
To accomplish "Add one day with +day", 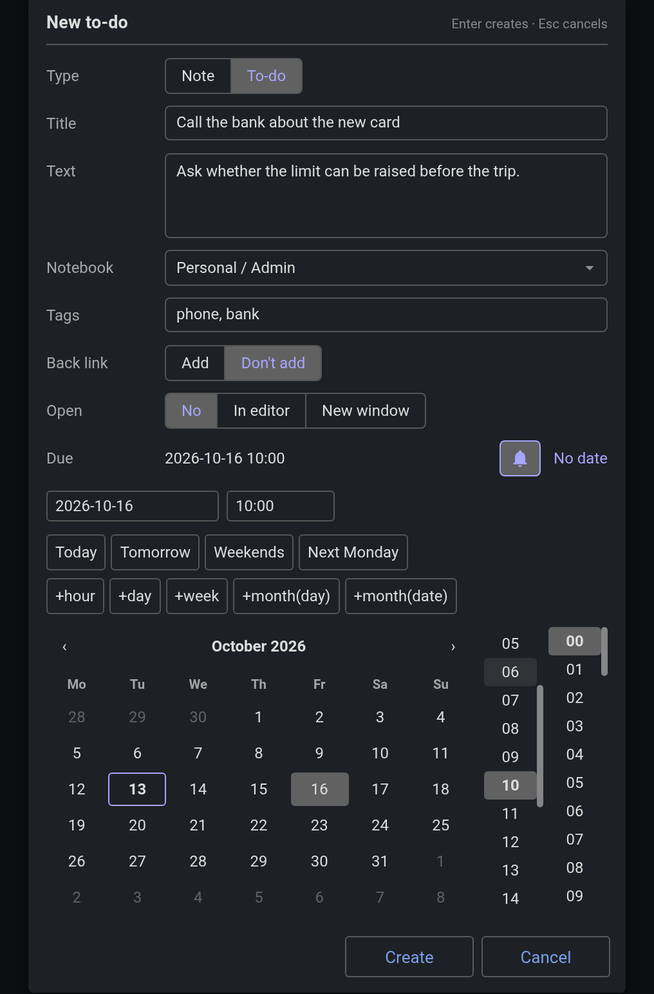I will (x=135, y=596).
